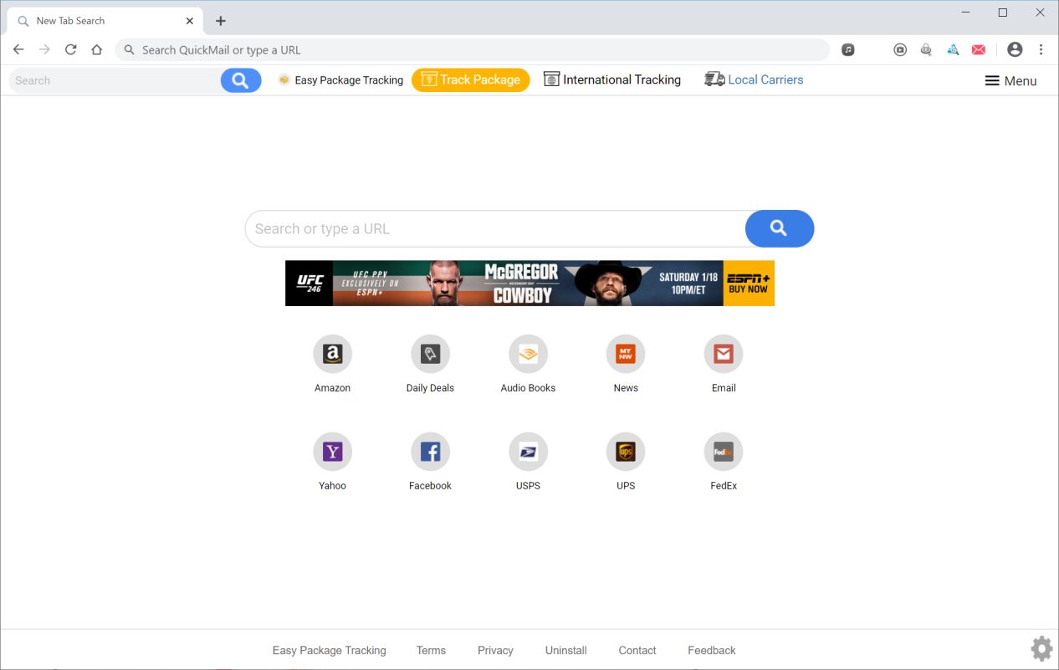This screenshot has width=1059, height=670.
Task: Select the New Tab Search tab
Action: pyautogui.click(x=105, y=21)
